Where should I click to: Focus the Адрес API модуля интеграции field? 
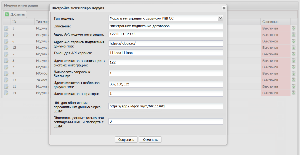tap(166, 34)
